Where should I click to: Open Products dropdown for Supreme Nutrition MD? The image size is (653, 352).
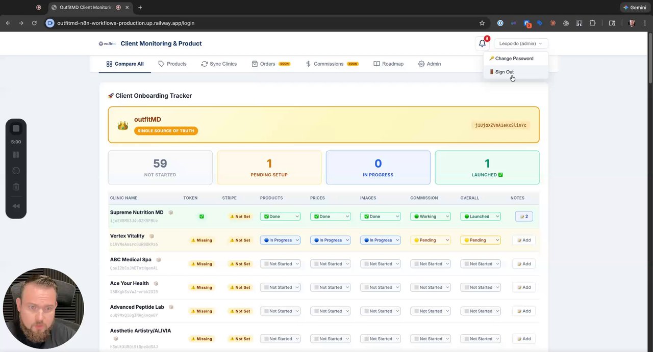[x=280, y=216]
